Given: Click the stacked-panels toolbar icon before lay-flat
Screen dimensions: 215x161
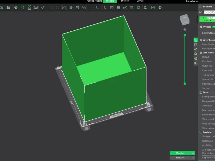Looking at the screenshot, I should click(36, 8).
